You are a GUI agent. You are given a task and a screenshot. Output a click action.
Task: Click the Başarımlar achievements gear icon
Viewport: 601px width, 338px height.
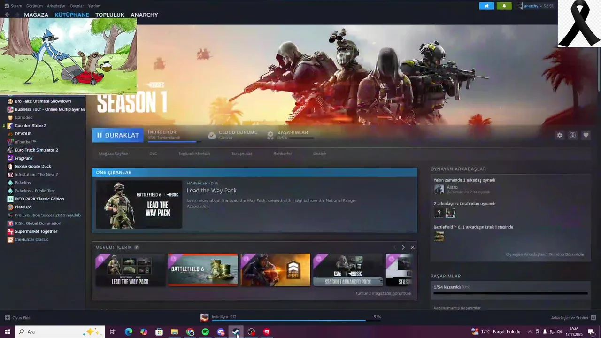pos(270,135)
